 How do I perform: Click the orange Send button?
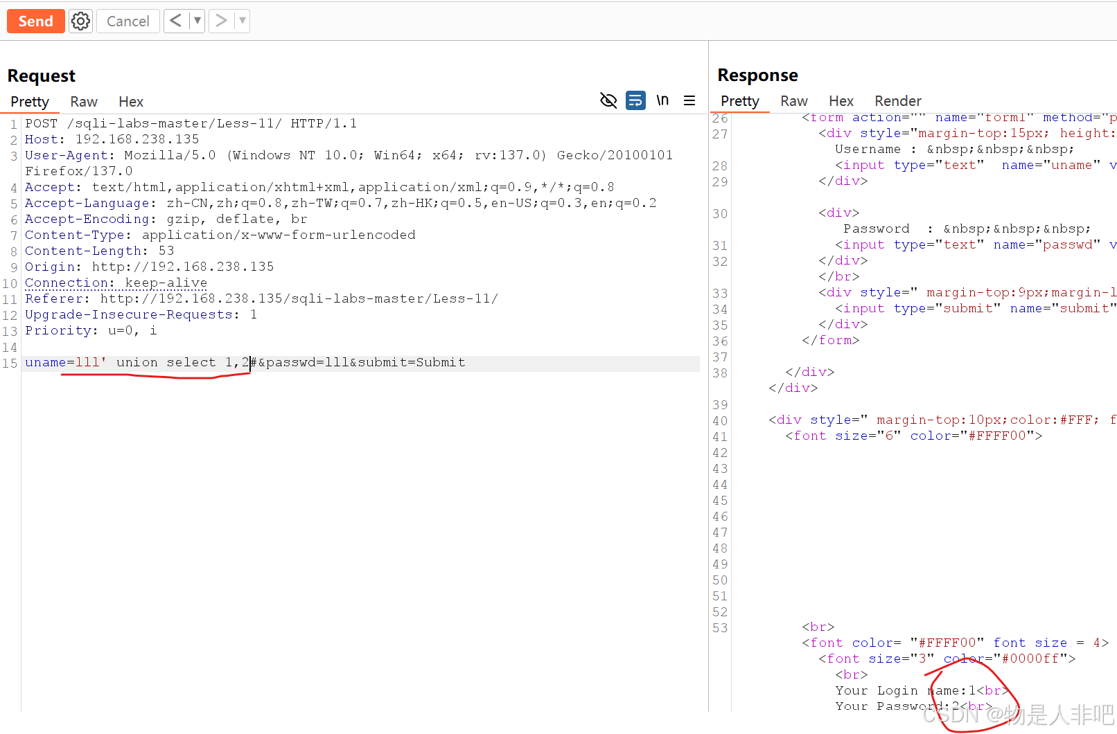pos(36,21)
